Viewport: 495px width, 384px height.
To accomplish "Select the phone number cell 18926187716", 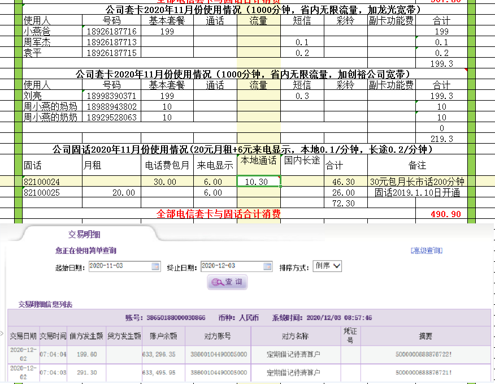I will click(111, 32).
